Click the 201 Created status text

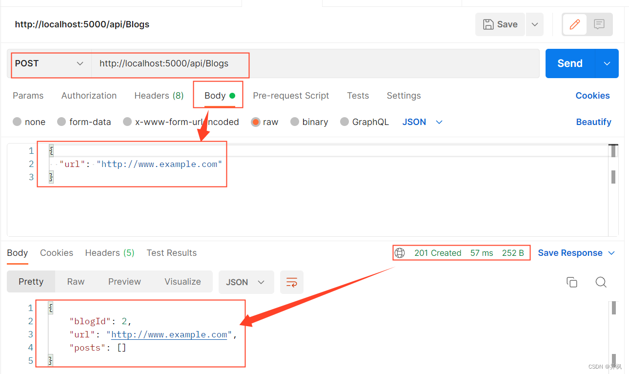pos(438,253)
